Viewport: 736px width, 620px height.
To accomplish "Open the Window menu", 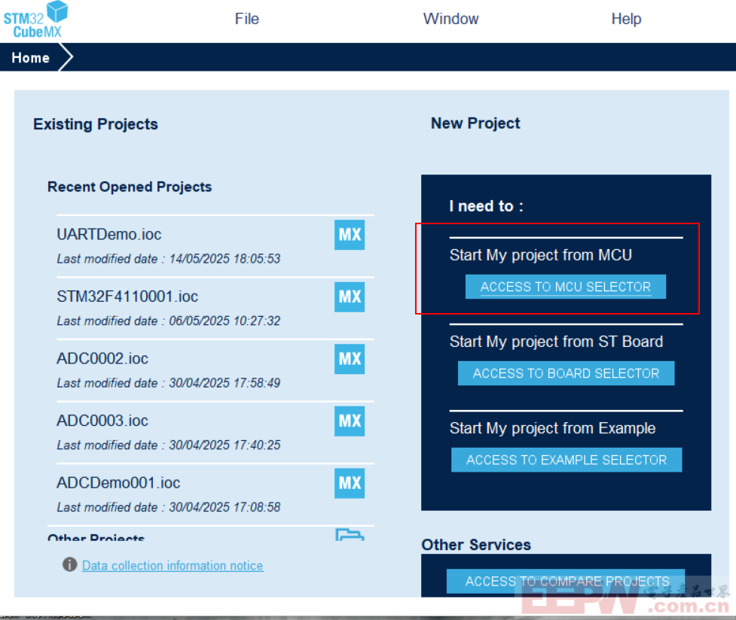I will tap(450, 19).
